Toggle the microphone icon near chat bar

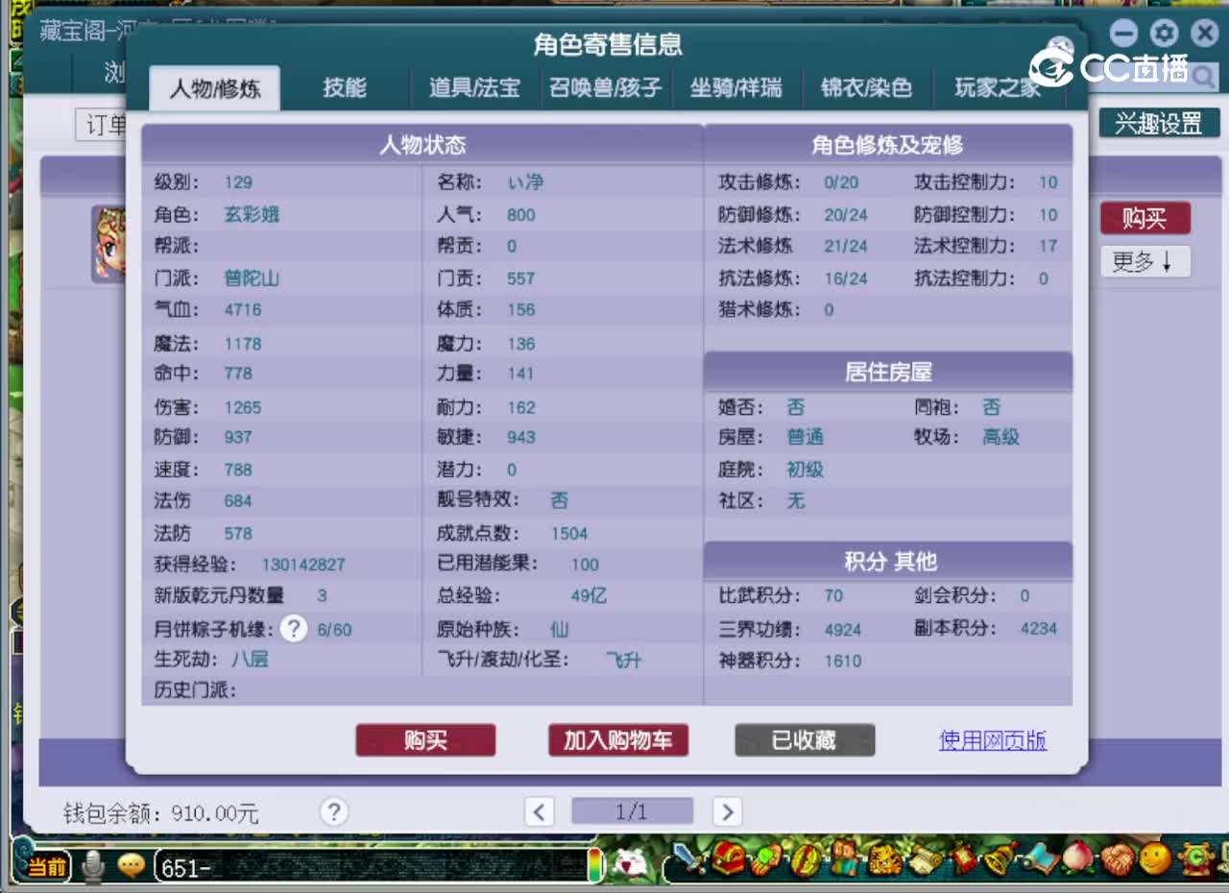tap(93, 866)
